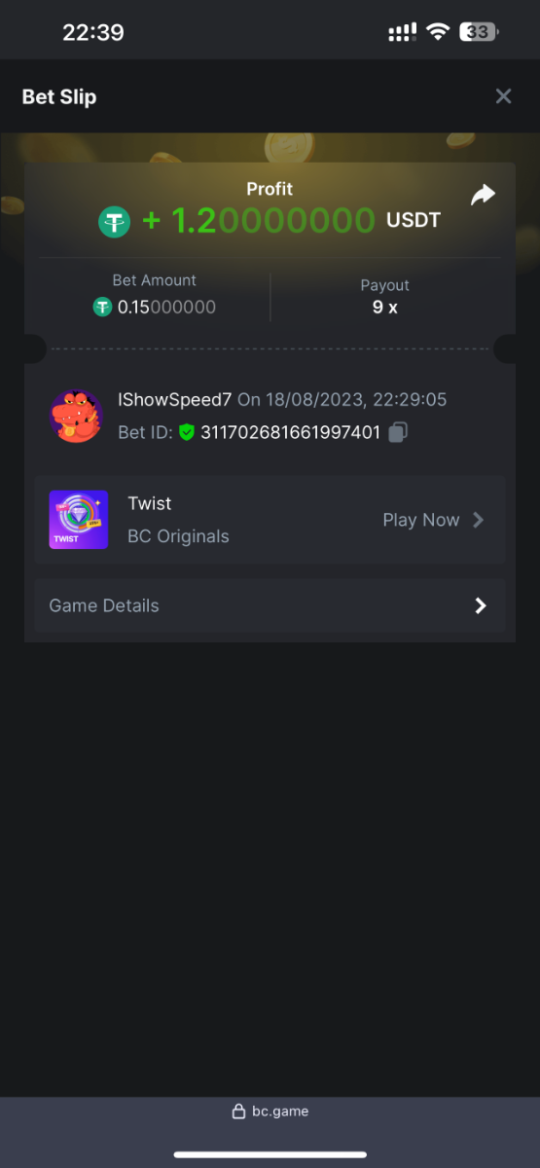The width and height of the screenshot is (540, 1168).
Task: Open the IShowSpeed7 crocodile avatar
Action: point(76,417)
